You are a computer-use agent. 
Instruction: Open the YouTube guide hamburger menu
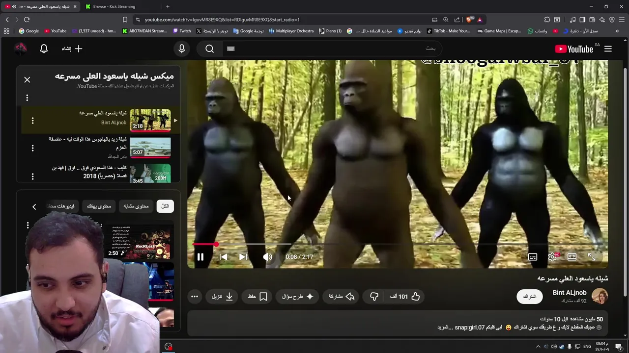click(x=608, y=49)
